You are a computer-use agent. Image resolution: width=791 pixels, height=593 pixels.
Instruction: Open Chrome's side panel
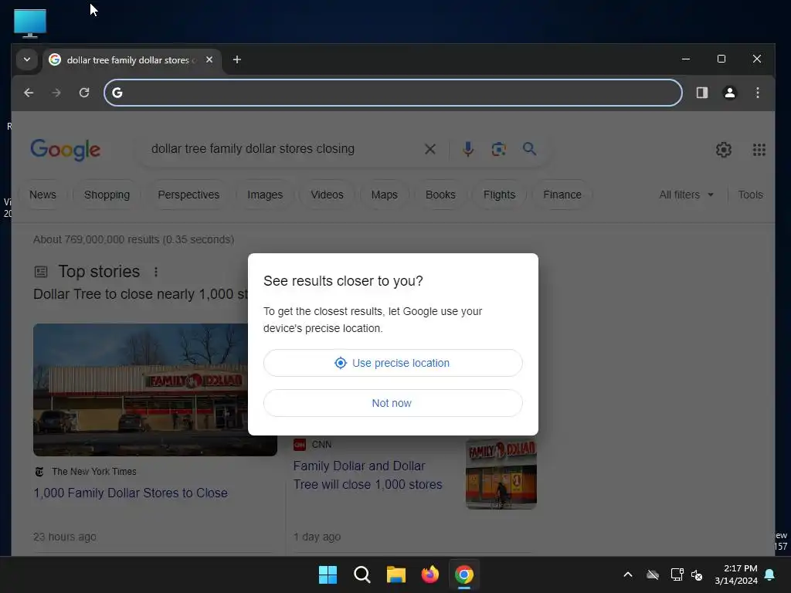pyautogui.click(x=701, y=93)
